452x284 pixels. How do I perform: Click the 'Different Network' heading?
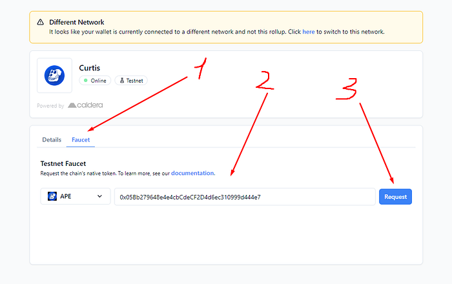[x=77, y=22]
